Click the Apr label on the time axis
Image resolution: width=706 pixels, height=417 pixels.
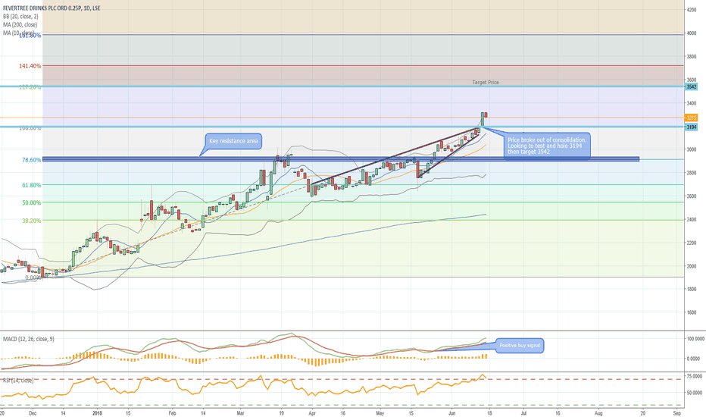(x=311, y=412)
